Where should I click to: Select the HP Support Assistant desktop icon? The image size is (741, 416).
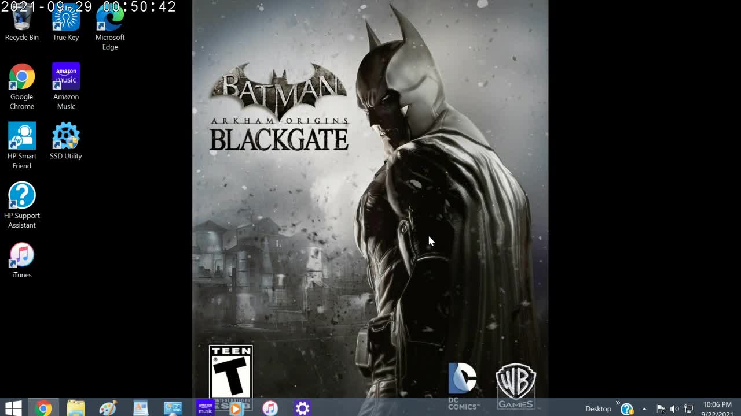click(x=22, y=205)
